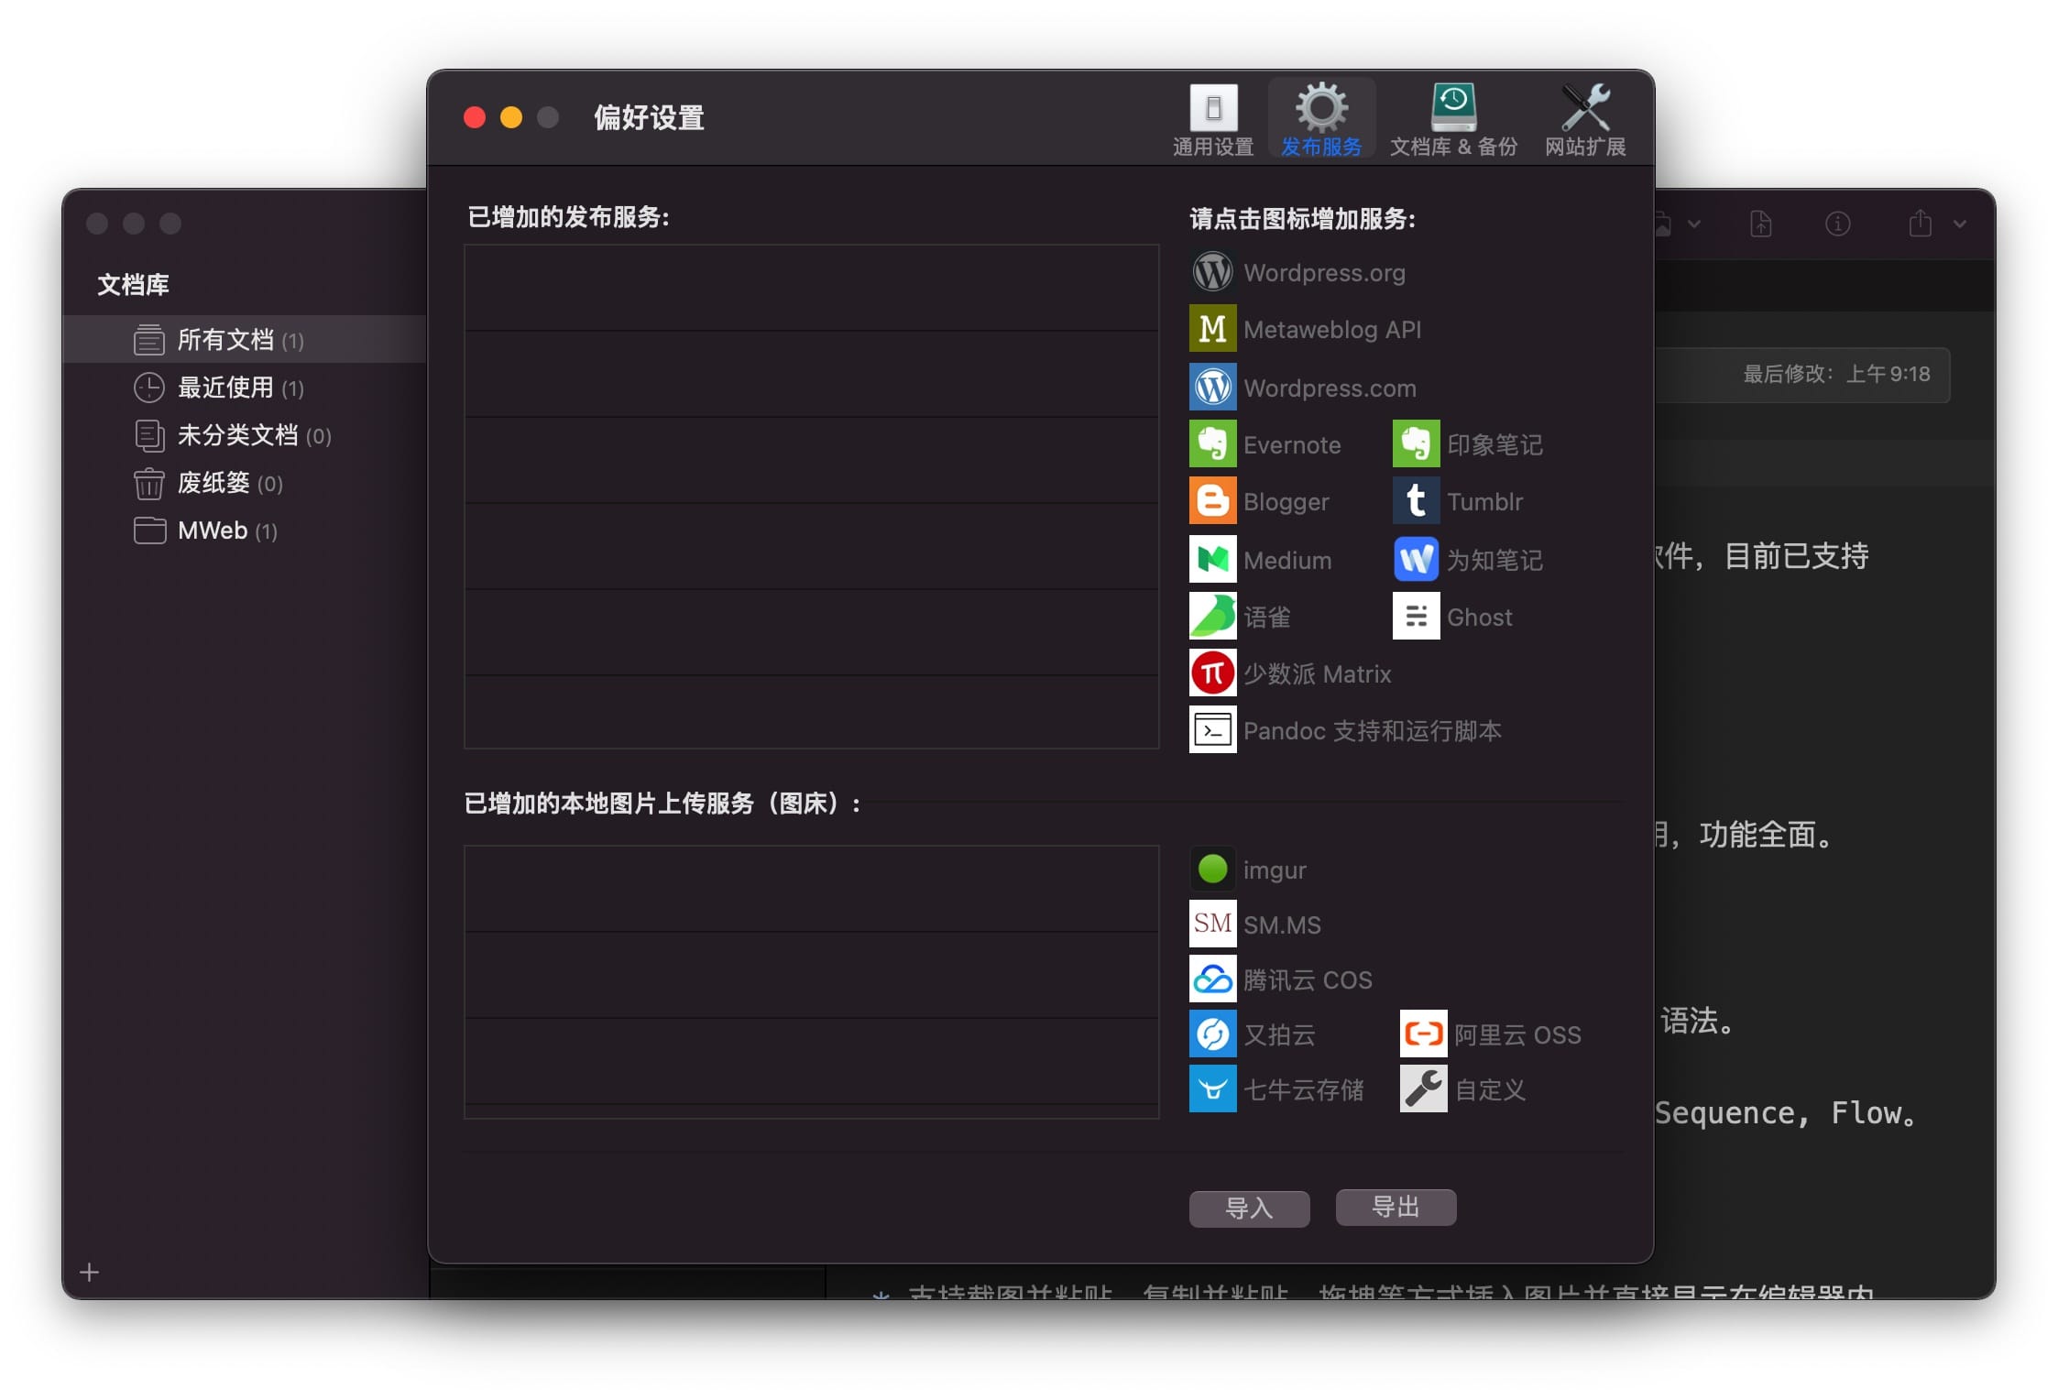Open the 文档库 & 备份 tab
This screenshot has width=2058, height=1400.
(x=1453, y=120)
